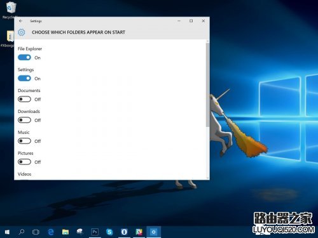
Task: Launch Microsoft Edge from the taskbar
Action: [x=51, y=232]
